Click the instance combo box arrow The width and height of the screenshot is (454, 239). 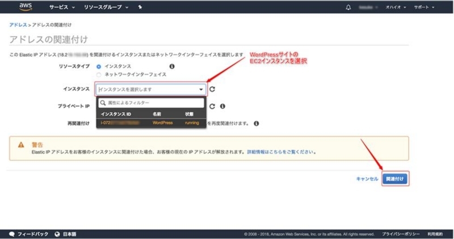tap(201, 90)
